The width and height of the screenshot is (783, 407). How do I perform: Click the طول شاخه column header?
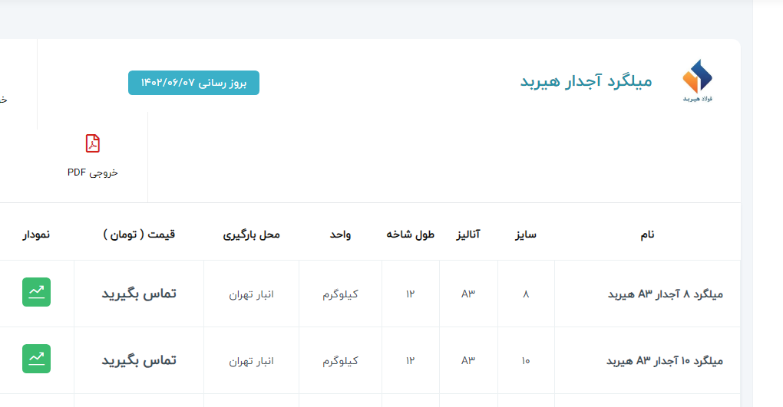(x=410, y=235)
